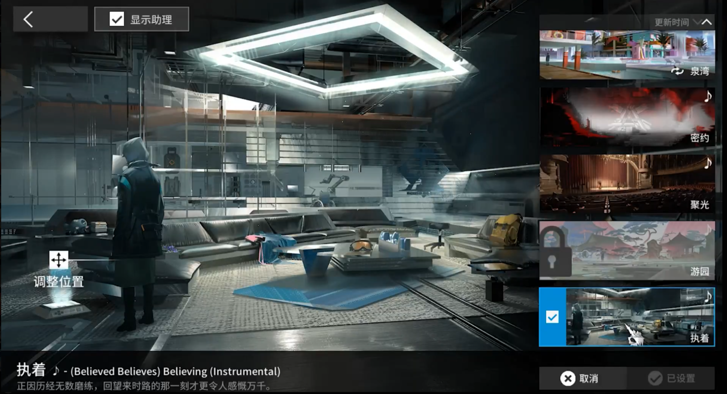Choose the 聚光 theater background
The image size is (727, 394).
[x=627, y=184]
